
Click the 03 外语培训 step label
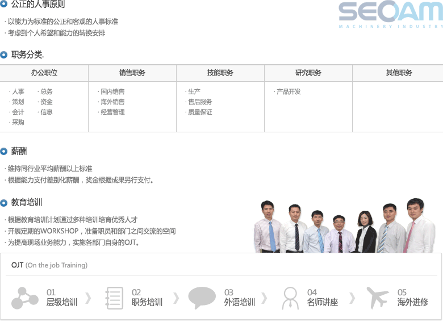click(x=240, y=298)
